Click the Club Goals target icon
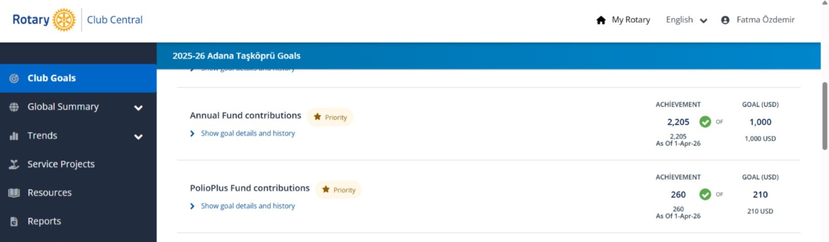 click(15, 78)
